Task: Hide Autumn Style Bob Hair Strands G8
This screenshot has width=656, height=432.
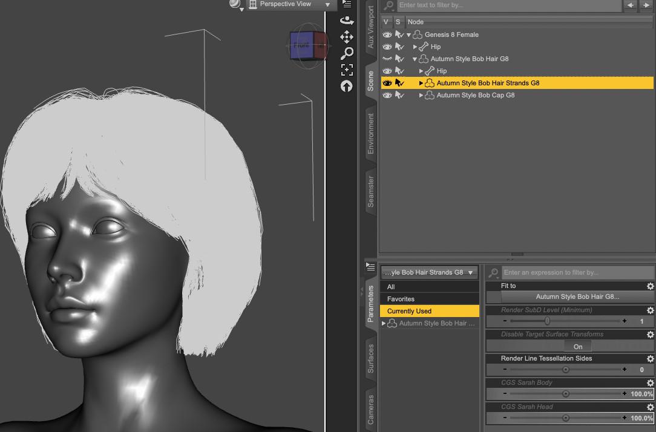Action: coord(387,83)
